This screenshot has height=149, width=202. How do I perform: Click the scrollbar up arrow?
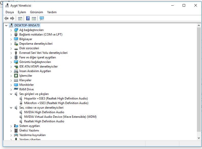(x=199, y=25)
